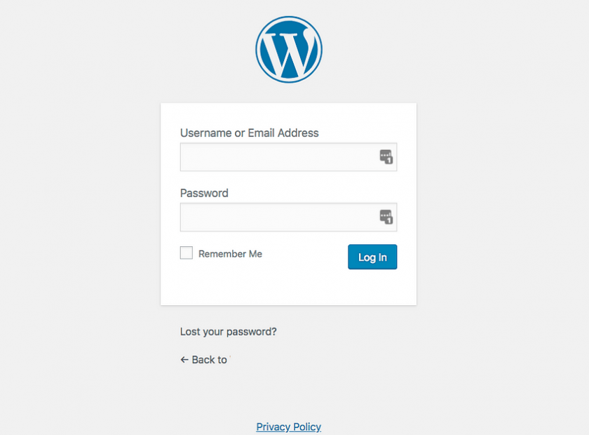Click the Remember Me label text
The image size is (589, 435).
(230, 254)
